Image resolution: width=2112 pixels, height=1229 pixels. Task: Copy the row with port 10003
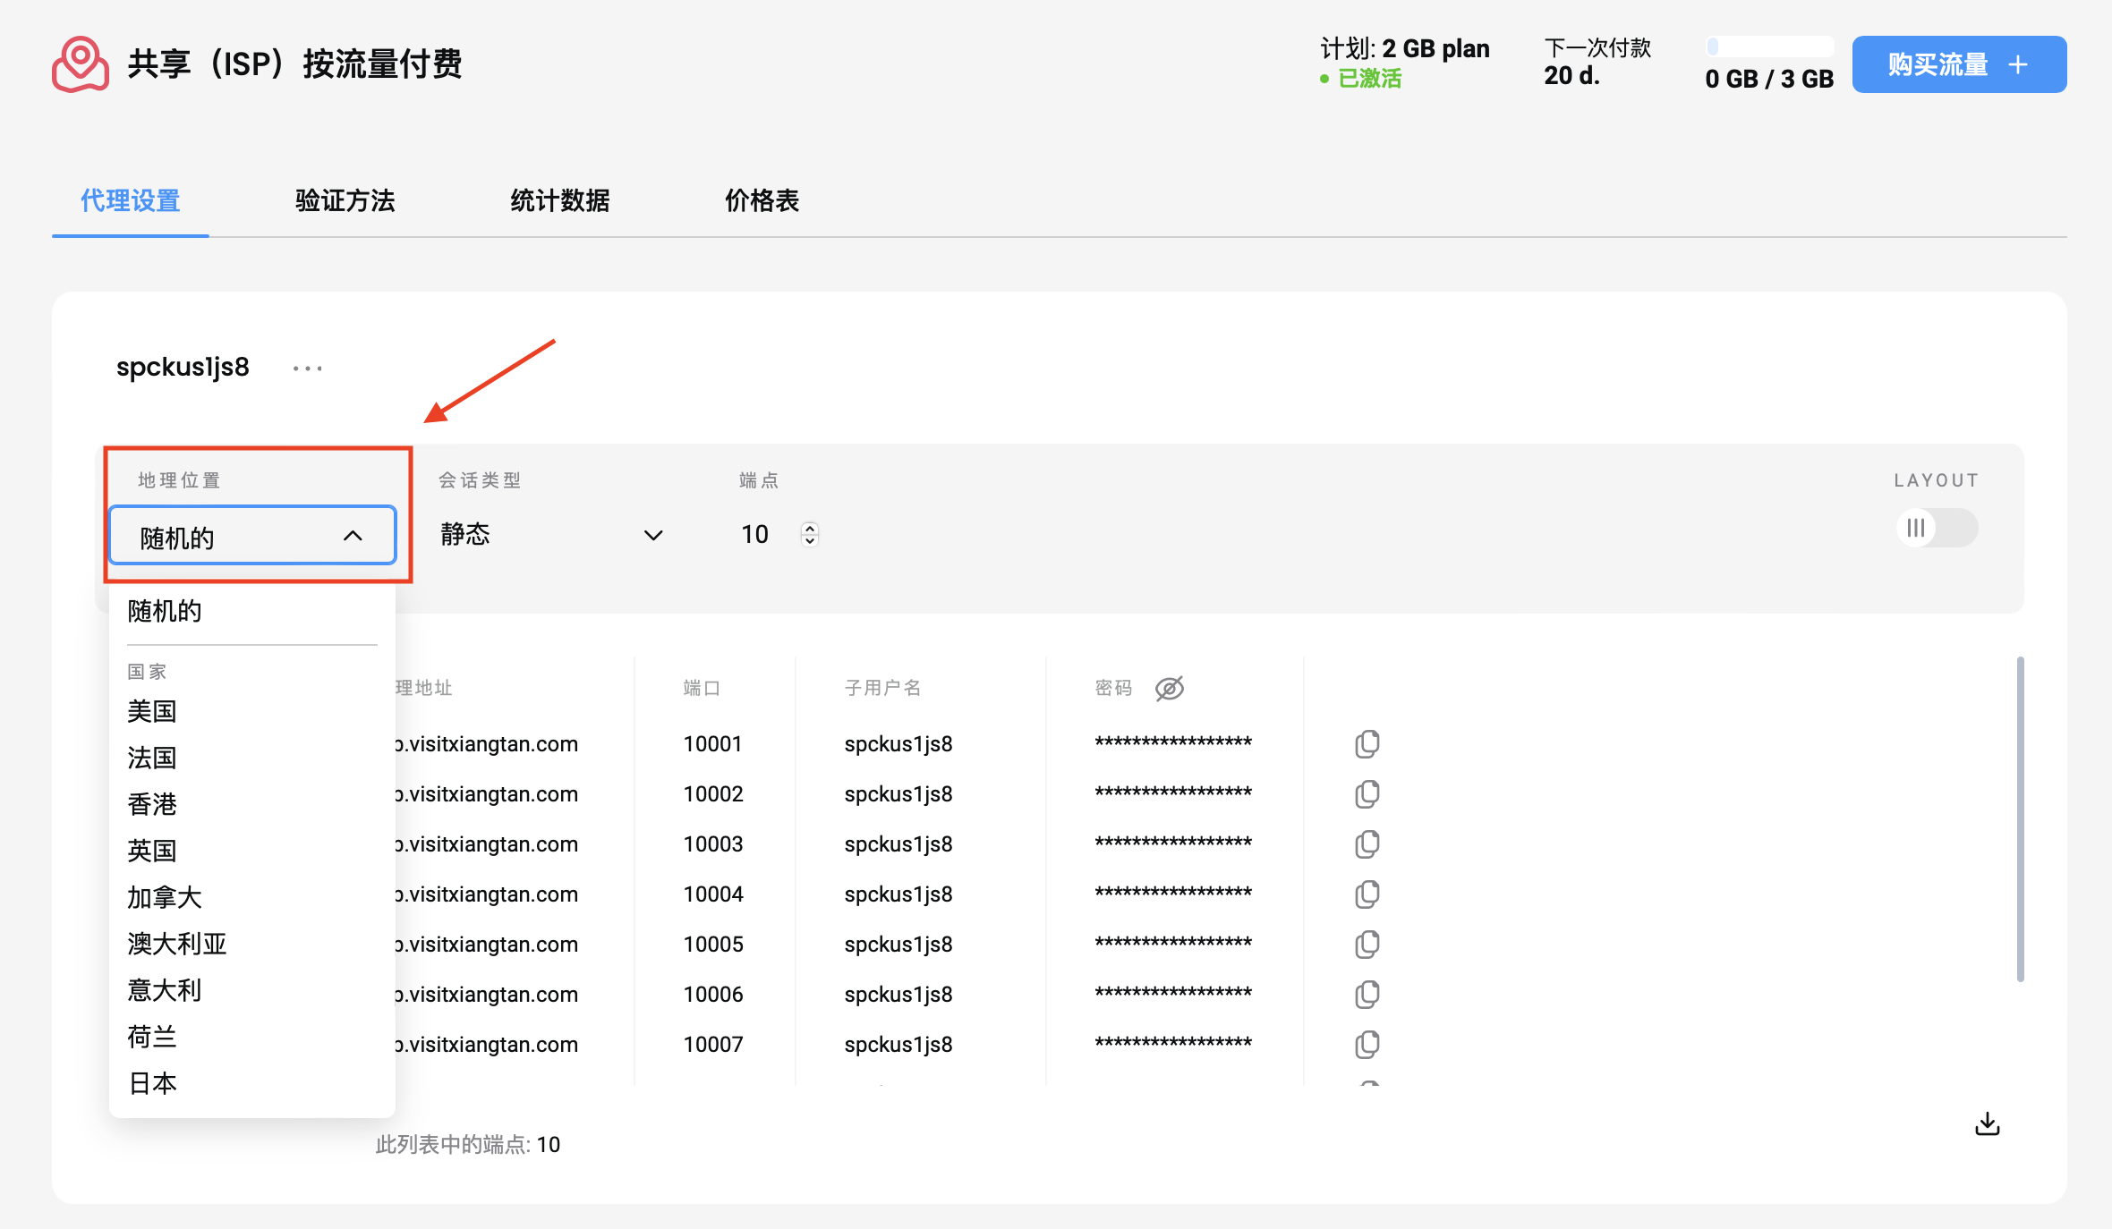point(1367,844)
